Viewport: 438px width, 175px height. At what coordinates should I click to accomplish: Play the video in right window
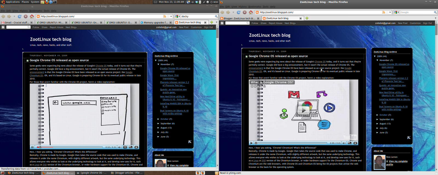251,143
